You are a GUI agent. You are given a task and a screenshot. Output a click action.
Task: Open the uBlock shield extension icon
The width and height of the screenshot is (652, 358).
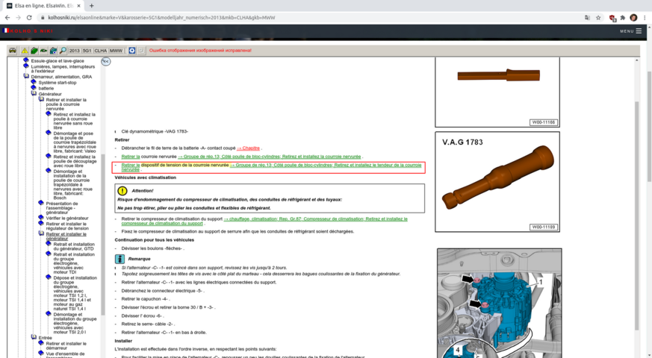(612, 17)
